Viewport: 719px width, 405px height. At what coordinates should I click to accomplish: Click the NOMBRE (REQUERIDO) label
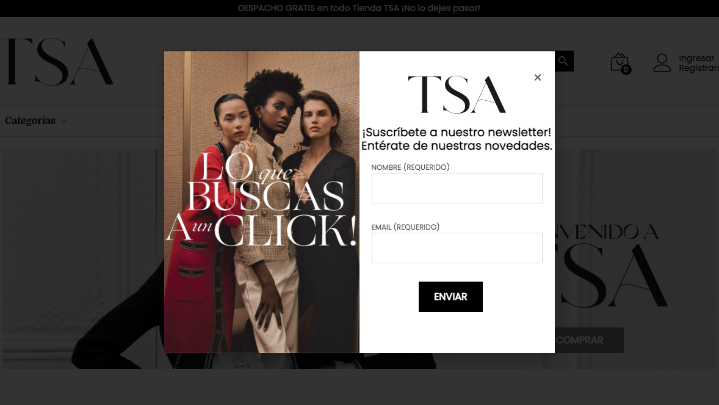[410, 167]
